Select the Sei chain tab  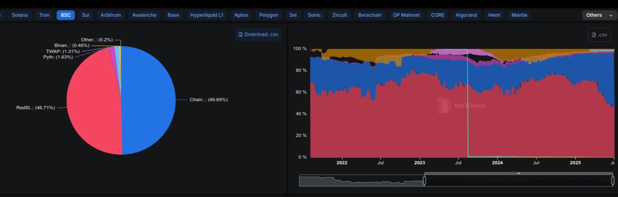(x=293, y=15)
